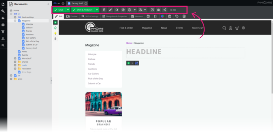The height and width of the screenshot is (132, 273).
Task: Switch to the Edit tab
Action: click(58, 16)
